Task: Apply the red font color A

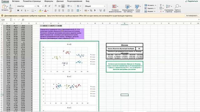Action: 45,11
